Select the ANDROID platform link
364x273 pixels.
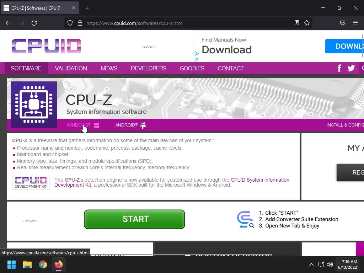[127, 125]
